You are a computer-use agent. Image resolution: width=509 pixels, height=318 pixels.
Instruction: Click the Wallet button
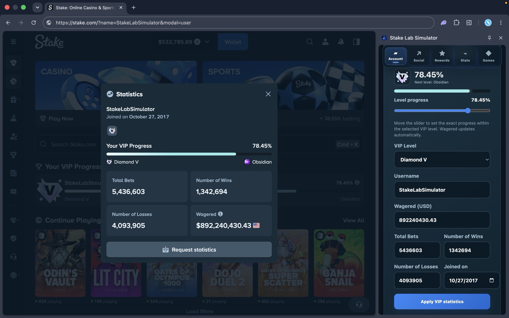[233, 42]
